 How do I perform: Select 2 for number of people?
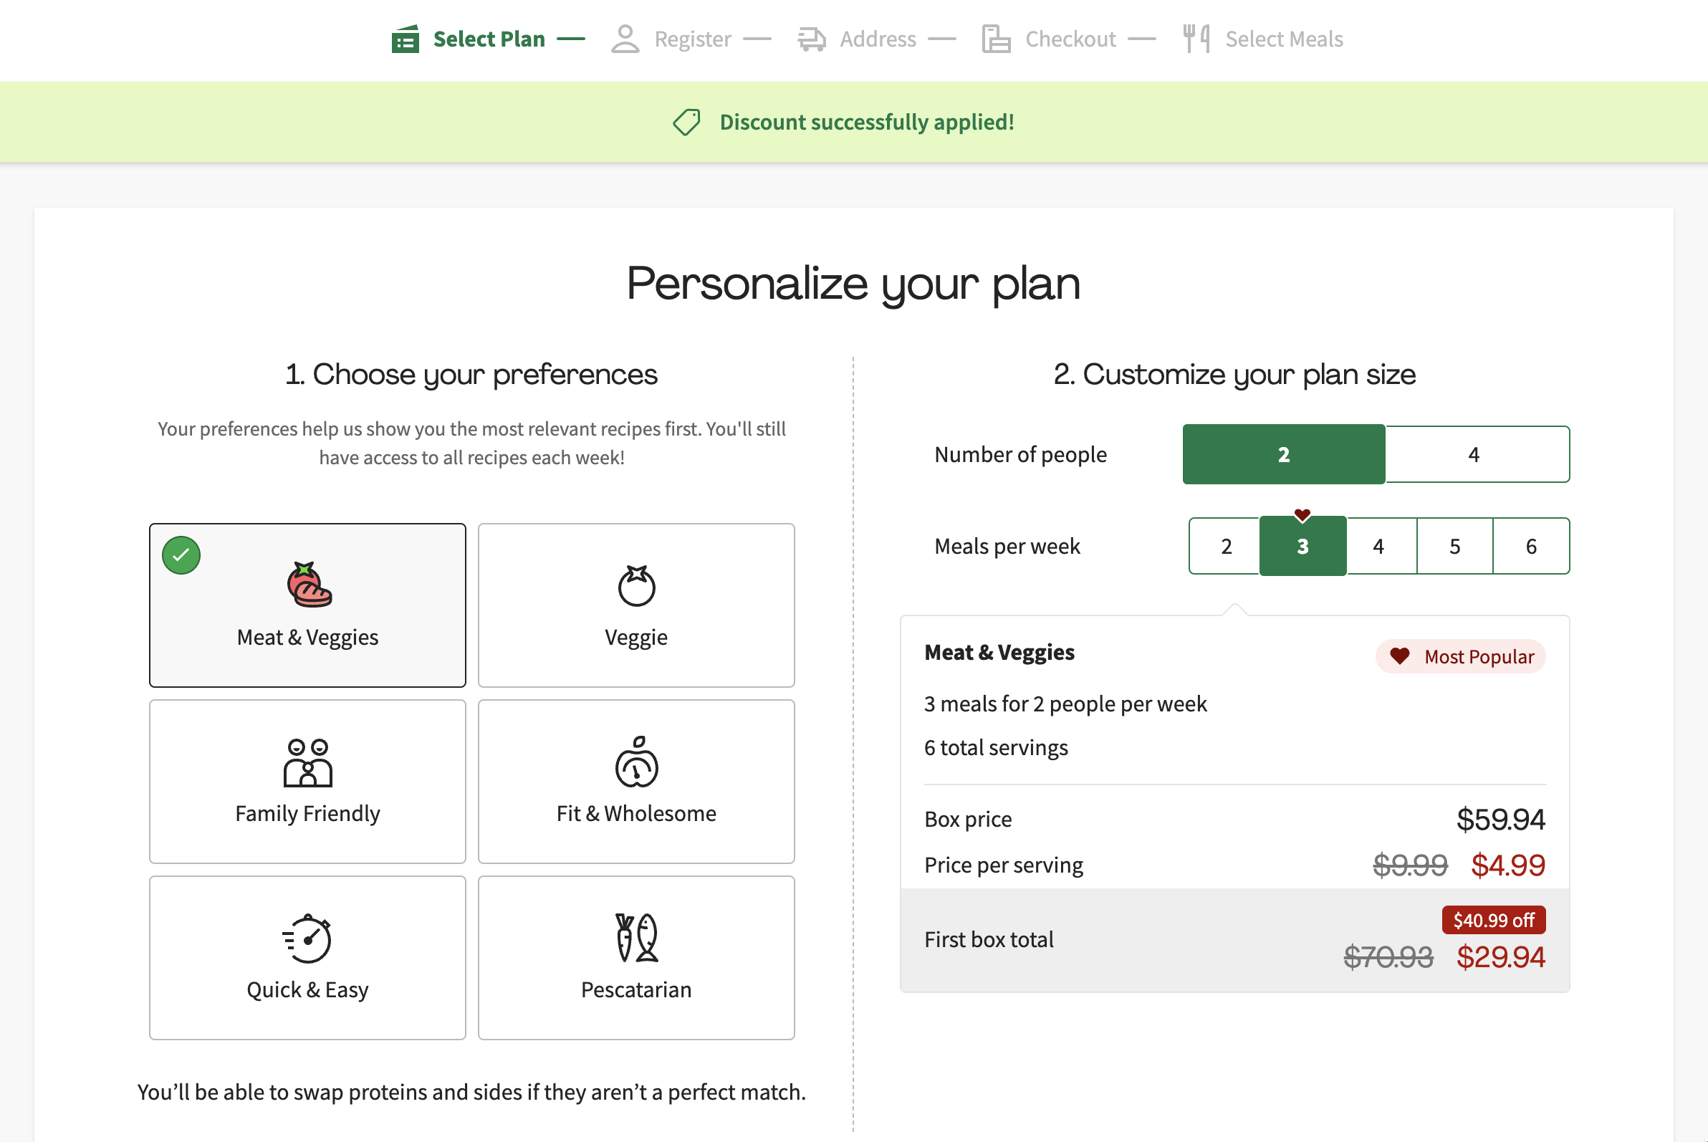click(1283, 454)
